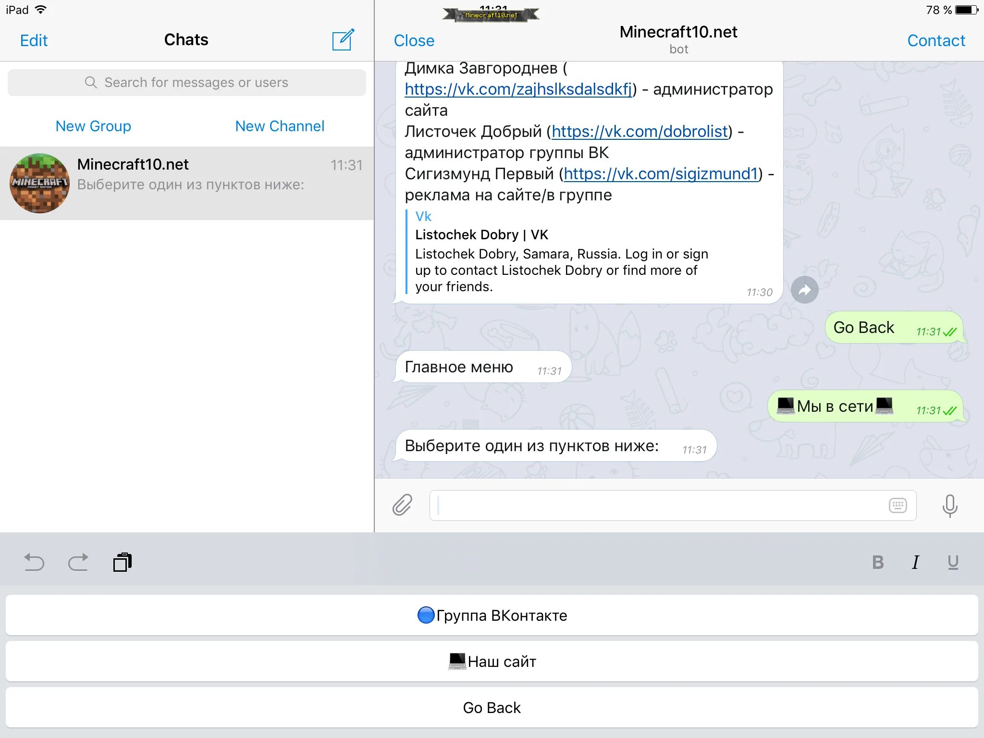Toggle Bold formatting button
This screenshot has width=984, height=738.
click(878, 562)
